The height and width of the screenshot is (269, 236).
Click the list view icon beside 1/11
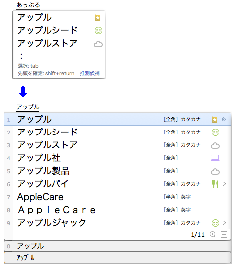pos(224,234)
